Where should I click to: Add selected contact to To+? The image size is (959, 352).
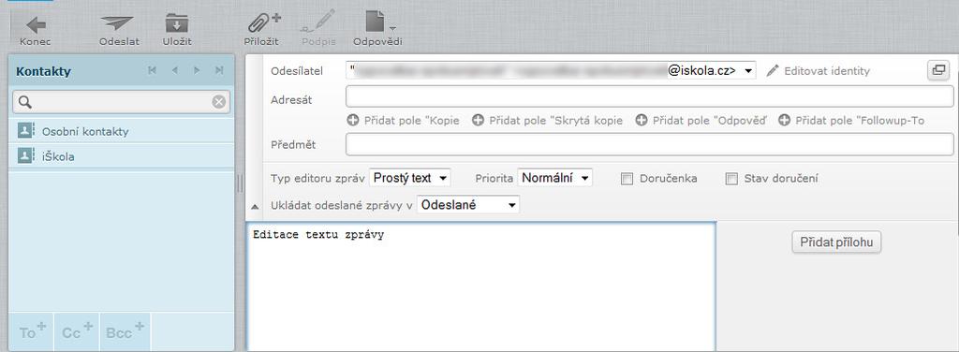tap(32, 331)
